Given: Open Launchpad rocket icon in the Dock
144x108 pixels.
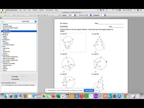Looking at the screenshot, I should pos(11,96).
